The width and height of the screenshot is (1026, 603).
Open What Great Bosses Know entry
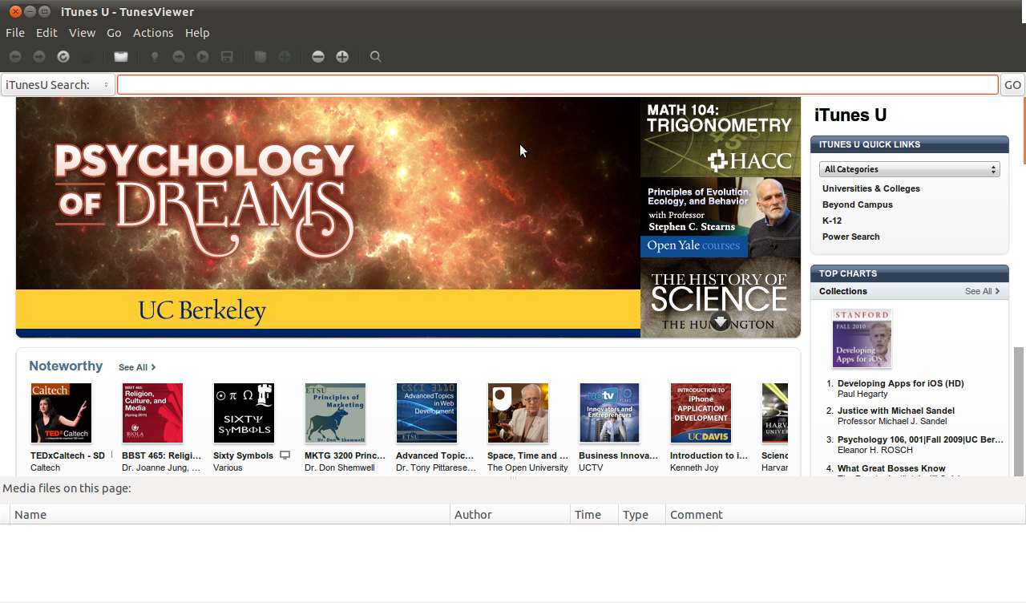click(891, 468)
